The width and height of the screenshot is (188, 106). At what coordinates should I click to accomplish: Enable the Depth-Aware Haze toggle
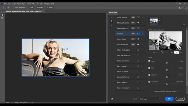point(138,28)
